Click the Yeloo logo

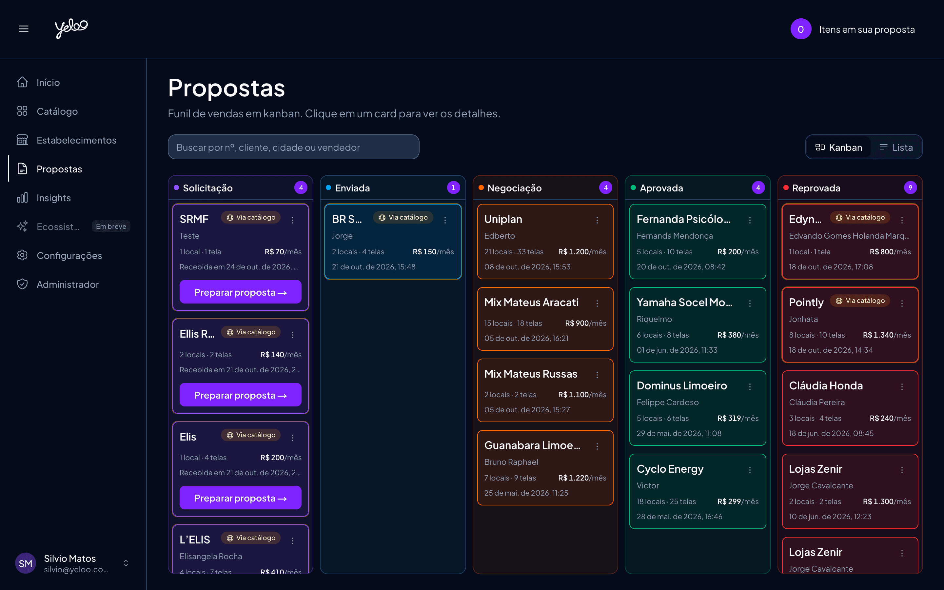point(71,29)
